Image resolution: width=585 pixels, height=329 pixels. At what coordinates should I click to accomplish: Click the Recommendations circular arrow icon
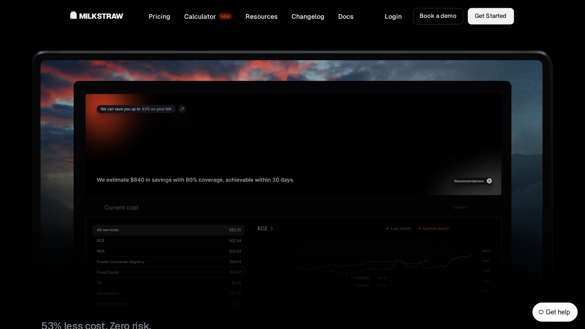(x=489, y=181)
